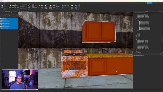Close the Explorer panel

coord(162,11)
